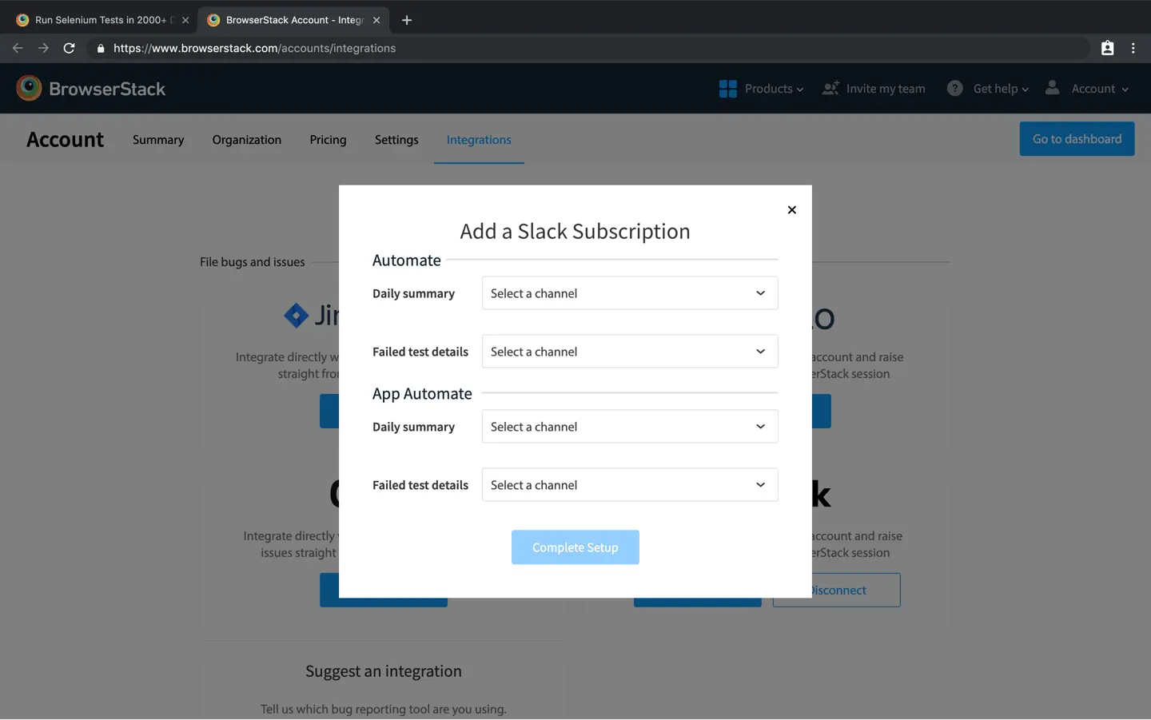Click the Products grid icon
This screenshot has width=1151, height=720.
(727, 89)
